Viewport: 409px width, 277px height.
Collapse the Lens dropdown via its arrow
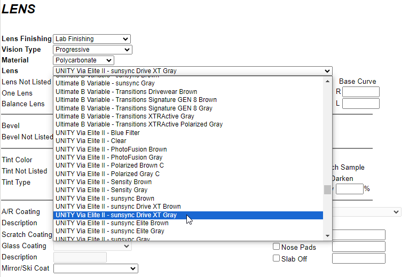click(x=327, y=71)
